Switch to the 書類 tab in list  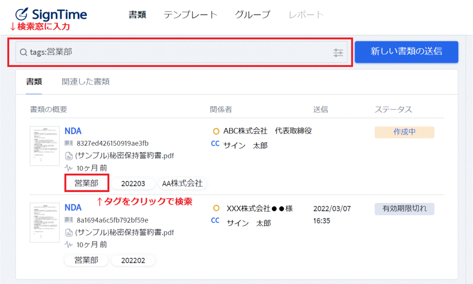pos(34,82)
